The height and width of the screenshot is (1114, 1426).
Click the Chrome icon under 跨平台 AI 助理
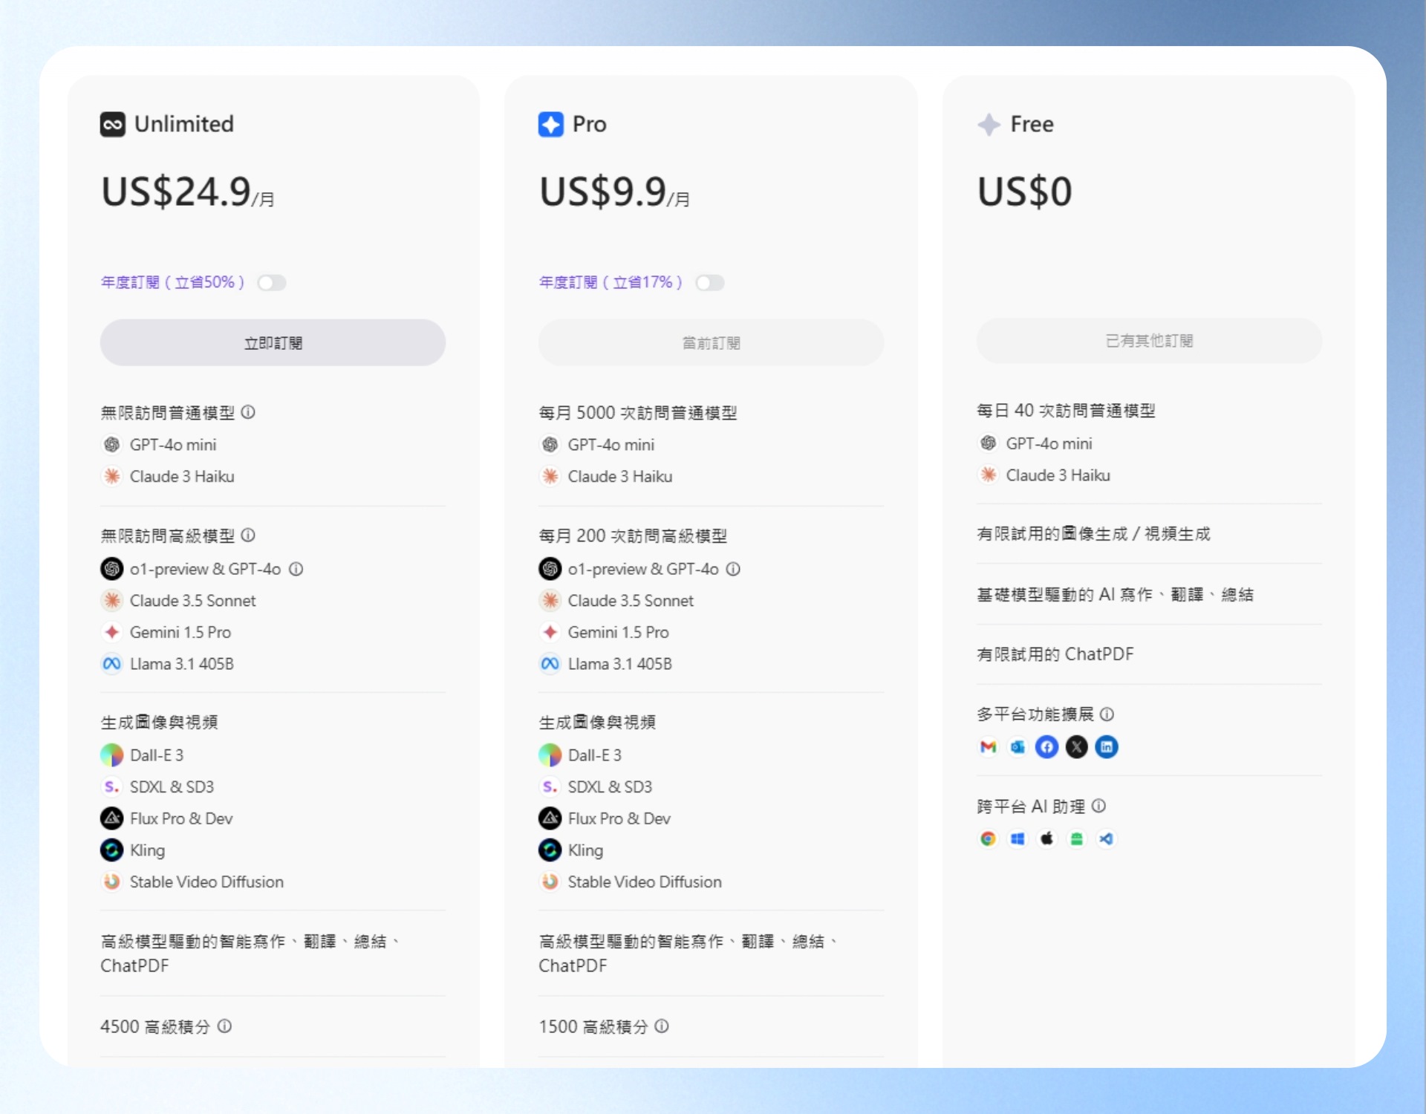988,838
